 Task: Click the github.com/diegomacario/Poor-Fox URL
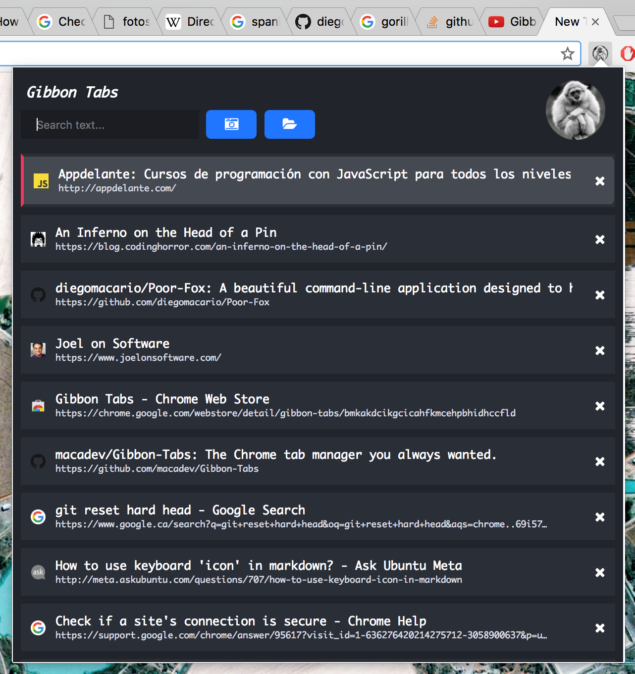(x=162, y=302)
